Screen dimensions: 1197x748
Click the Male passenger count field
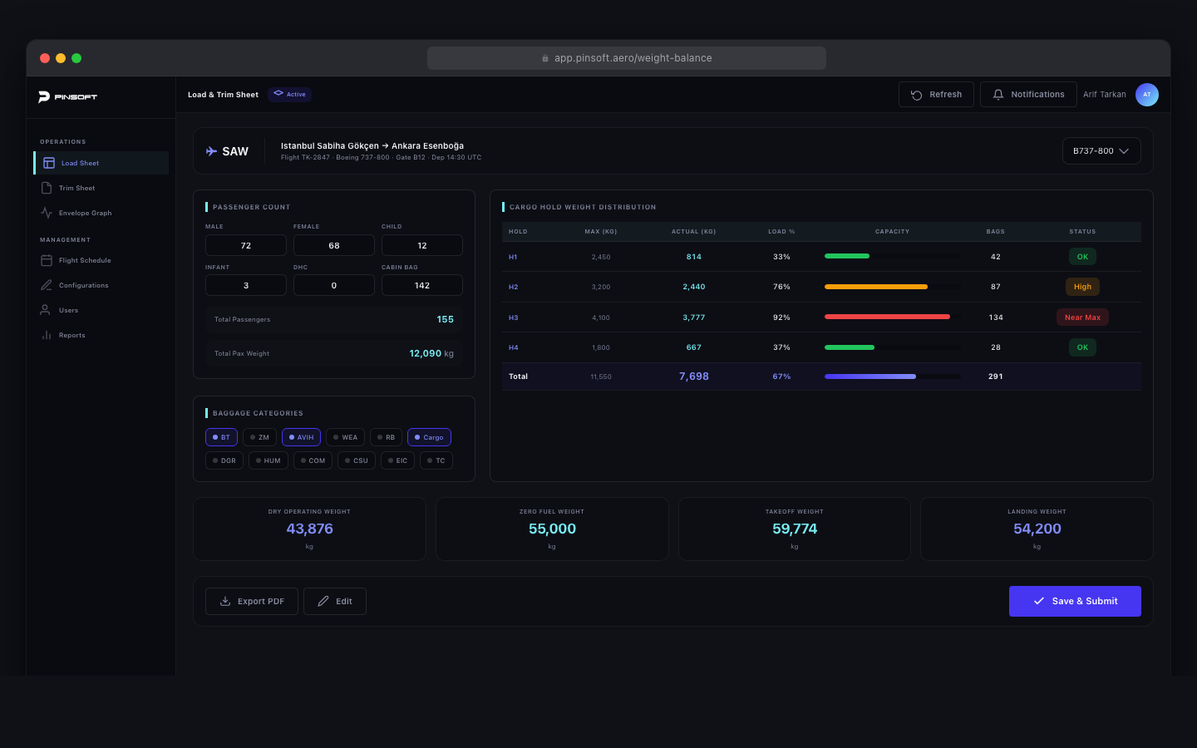246,245
